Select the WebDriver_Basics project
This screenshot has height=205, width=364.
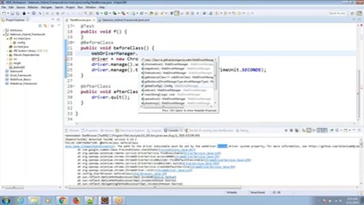[20, 79]
